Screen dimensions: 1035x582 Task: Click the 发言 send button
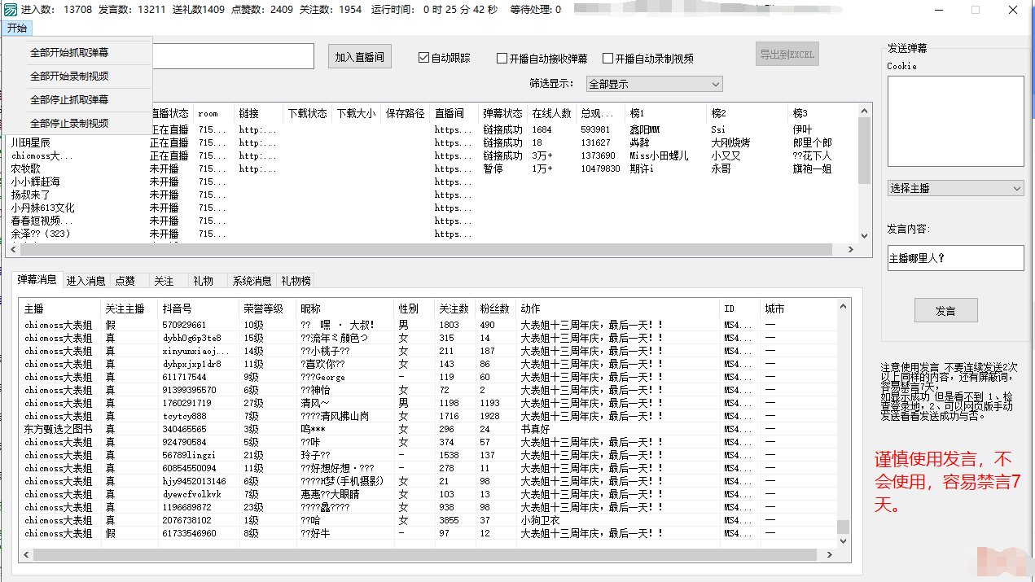pyautogui.click(x=945, y=310)
